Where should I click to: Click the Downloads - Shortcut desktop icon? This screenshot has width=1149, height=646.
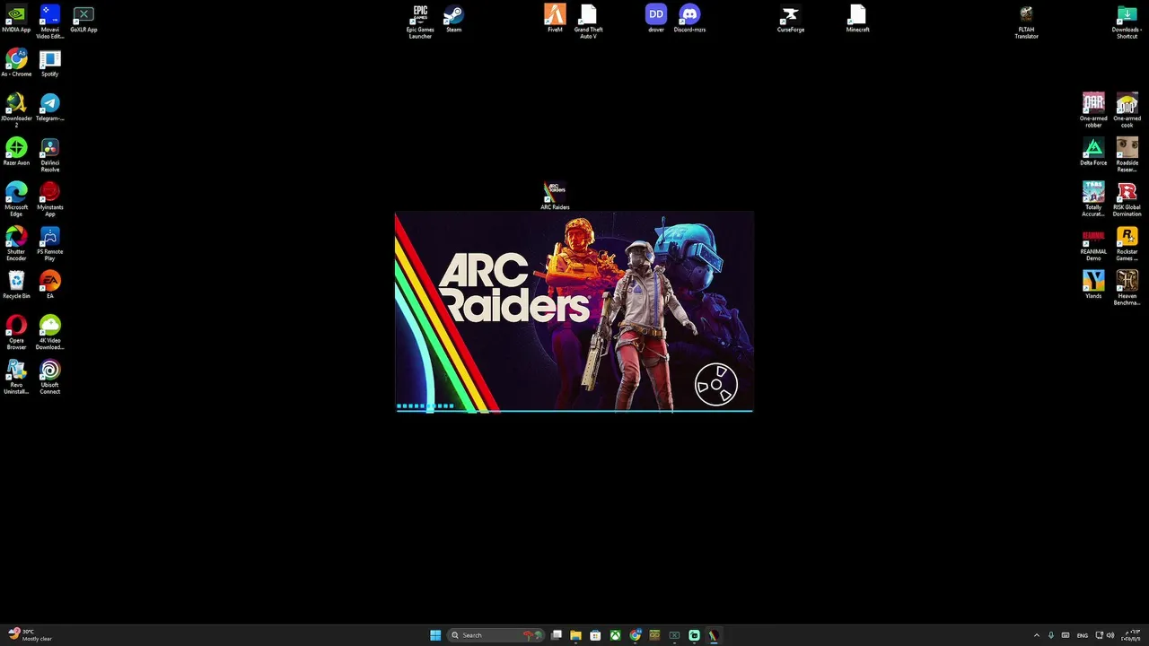click(1127, 22)
